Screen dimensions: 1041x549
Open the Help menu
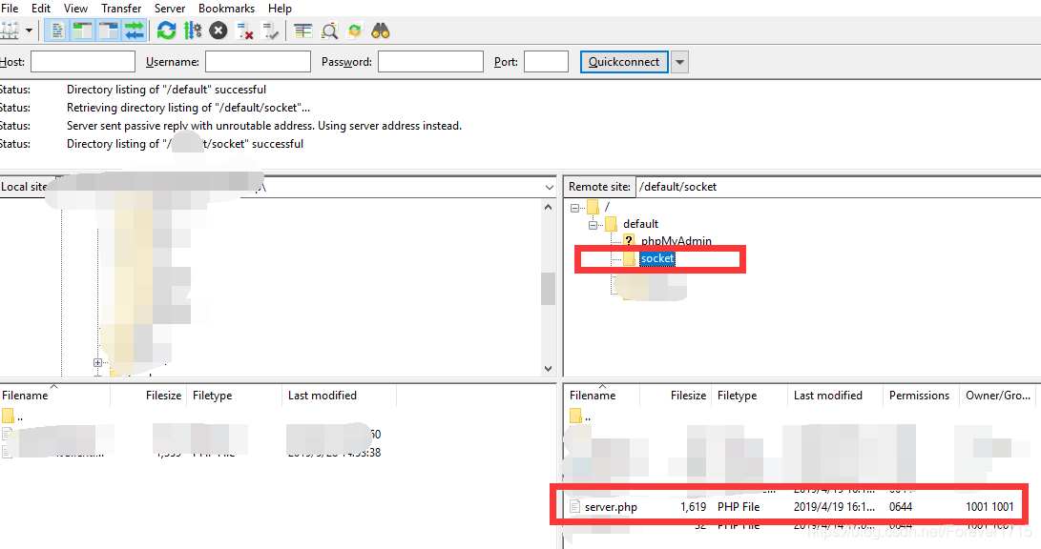click(x=280, y=8)
